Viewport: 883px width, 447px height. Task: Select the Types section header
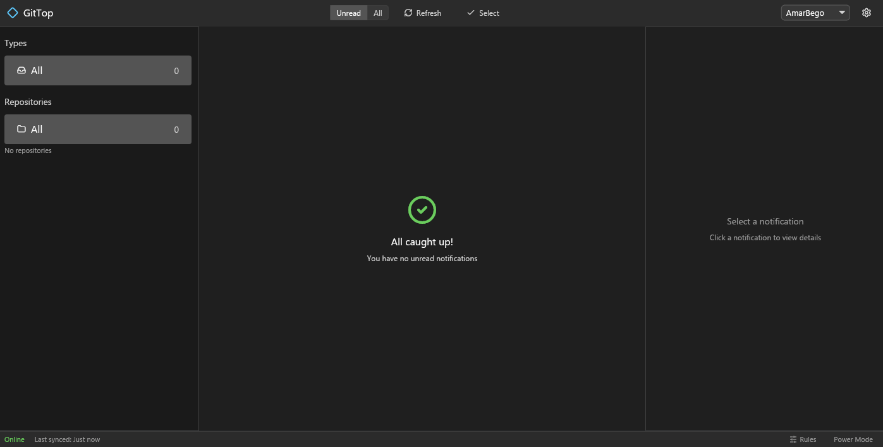(x=15, y=43)
